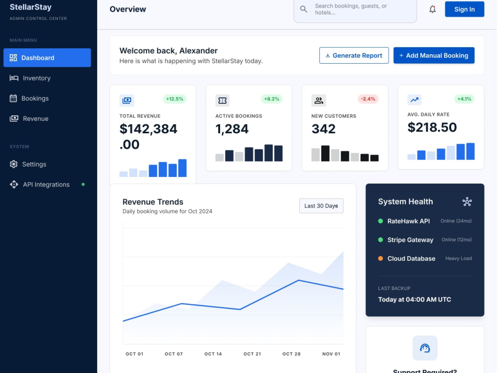Screen dimensions: 498x373
Task: Select Revenue in the sidebar
Action: [x=47, y=119]
